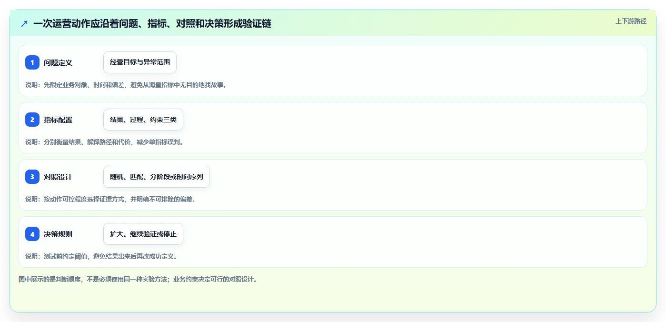666x322 pixels.
Task: Click the number 4 step badge
Action: (x=32, y=234)
